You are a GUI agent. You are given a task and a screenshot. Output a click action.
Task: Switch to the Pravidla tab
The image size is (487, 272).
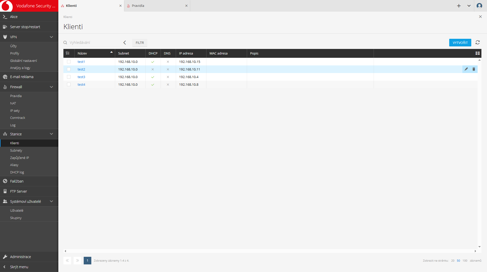(157, 6)
